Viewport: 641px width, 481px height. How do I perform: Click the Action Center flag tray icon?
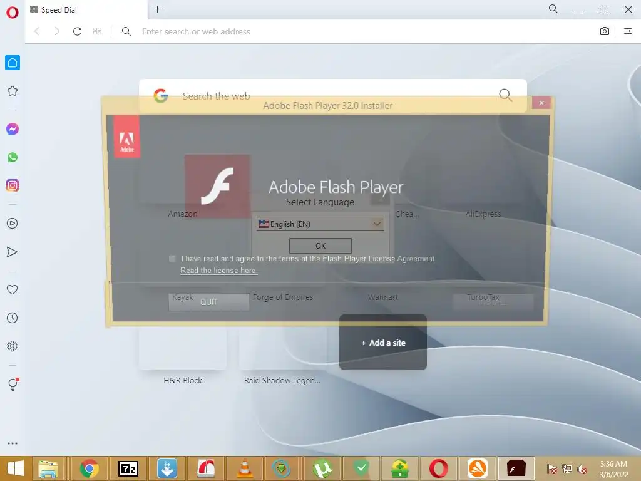[x=551, y=469]
